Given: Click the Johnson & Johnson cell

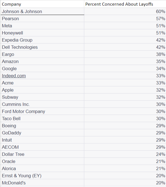Looking at the screenshot, I should tap(22, 12).
